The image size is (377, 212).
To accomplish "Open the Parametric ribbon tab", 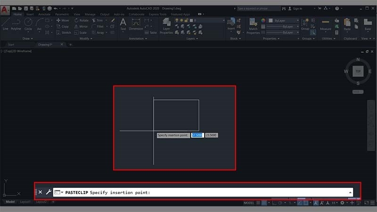I will pos(62,14).
